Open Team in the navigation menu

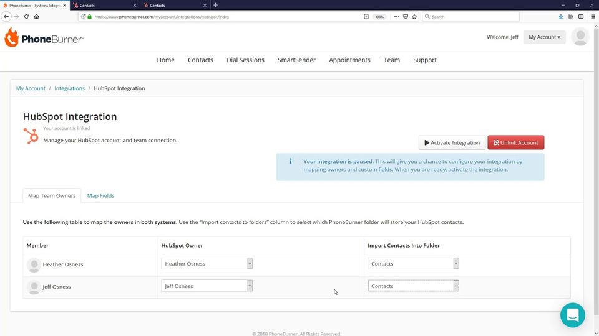(392, 60)
